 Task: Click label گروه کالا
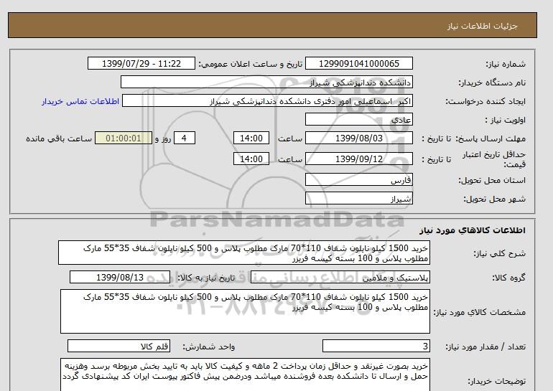click(509, 278)
